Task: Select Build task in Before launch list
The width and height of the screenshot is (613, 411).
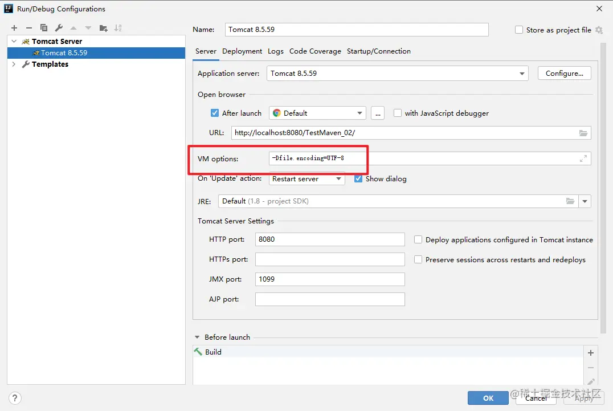Action: pos(388,352)
